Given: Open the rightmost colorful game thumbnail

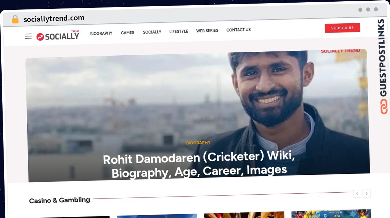Looking at the screenshot, I should point(331,214).
